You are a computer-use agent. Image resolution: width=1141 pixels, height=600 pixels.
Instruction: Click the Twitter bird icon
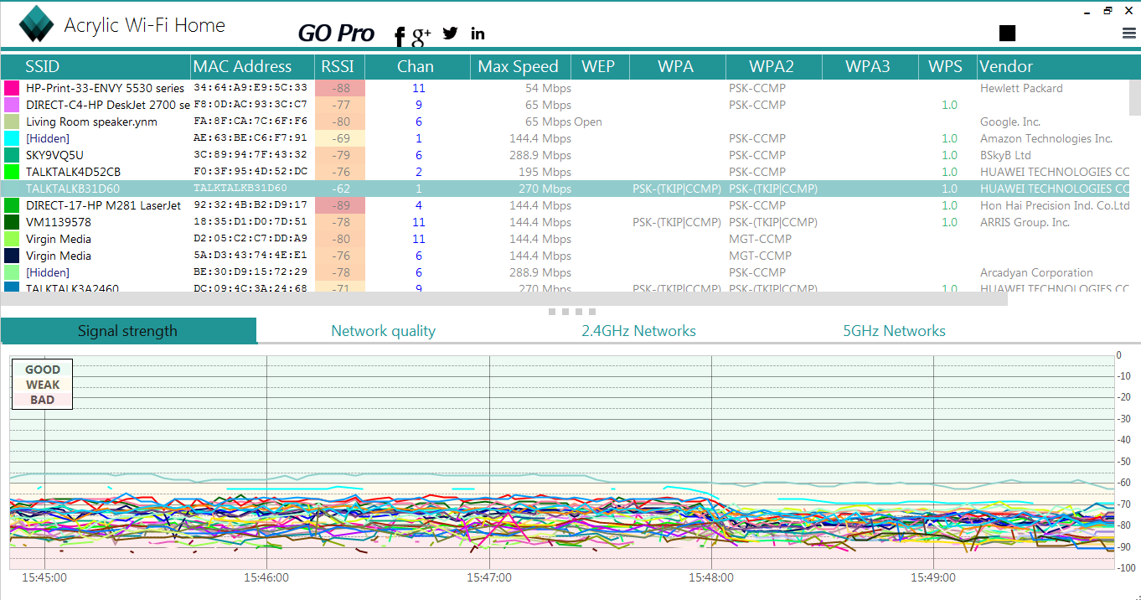pos(449,34)
